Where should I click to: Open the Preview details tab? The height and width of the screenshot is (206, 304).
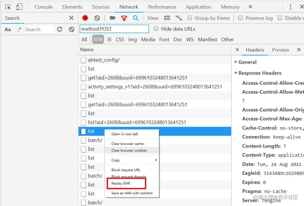pyautogui.click(x=281, y=50)
